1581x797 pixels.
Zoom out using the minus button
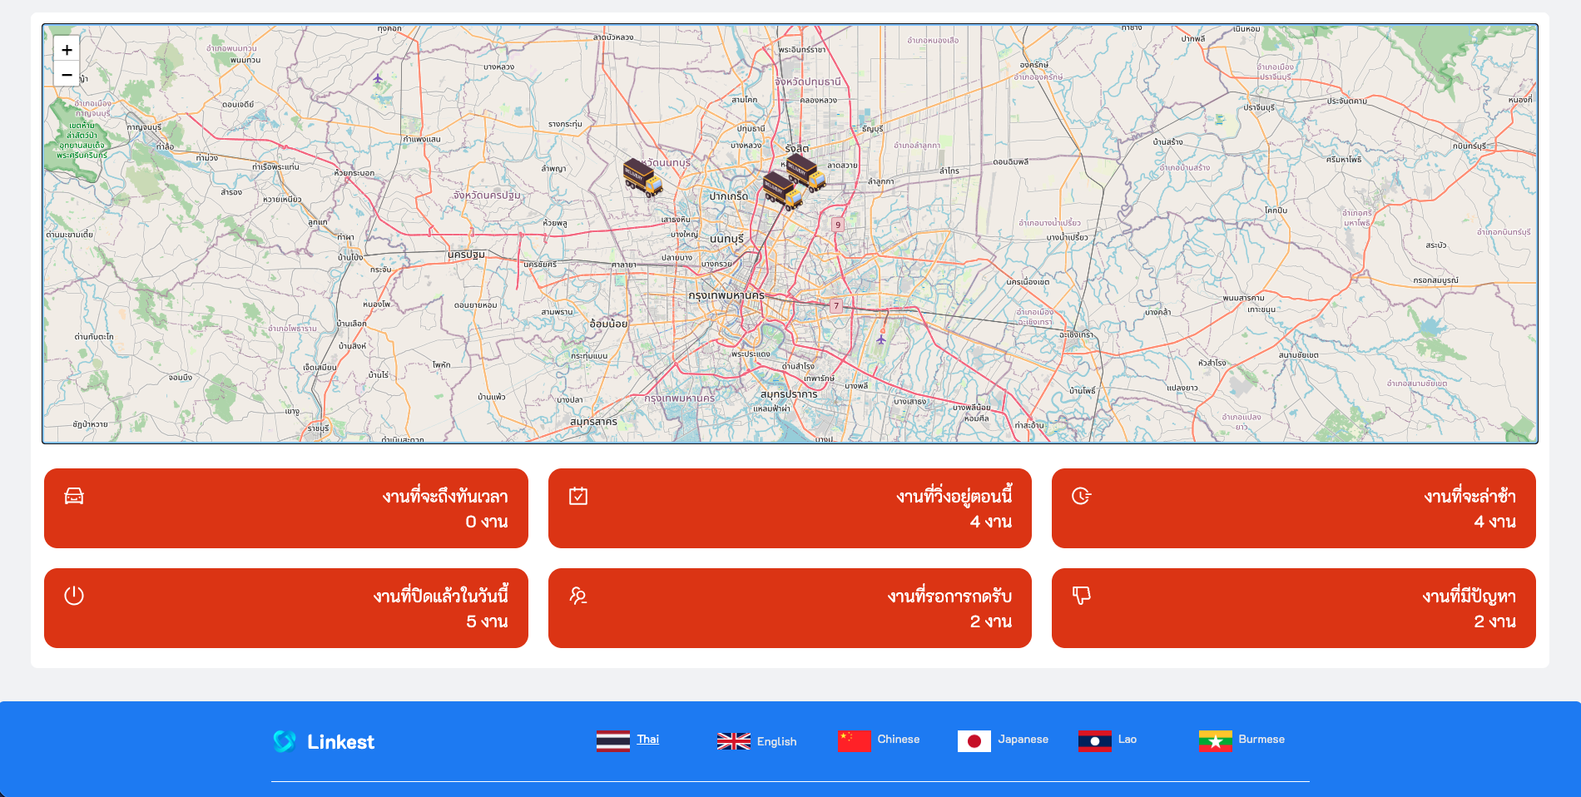66,74
